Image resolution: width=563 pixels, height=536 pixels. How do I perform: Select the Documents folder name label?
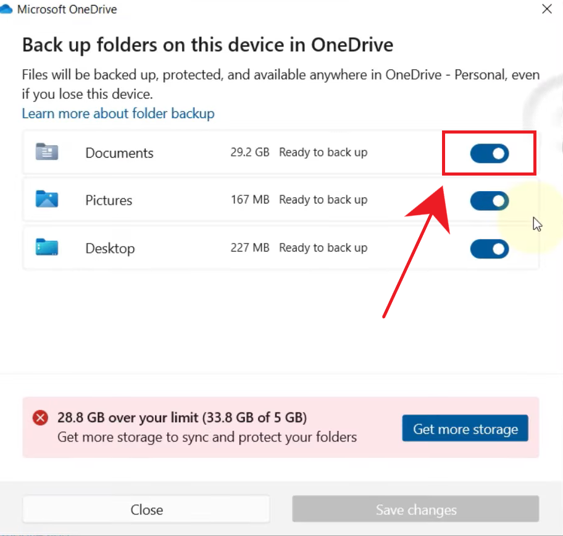pos(119,153)
